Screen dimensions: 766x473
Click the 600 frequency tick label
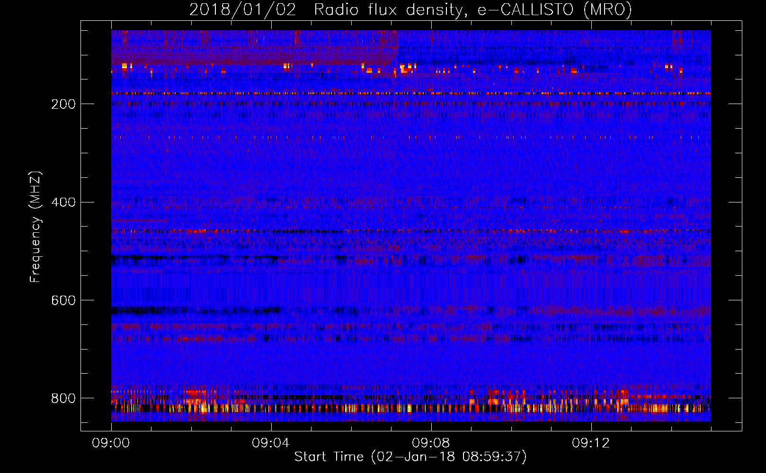[x=63, y=300]
